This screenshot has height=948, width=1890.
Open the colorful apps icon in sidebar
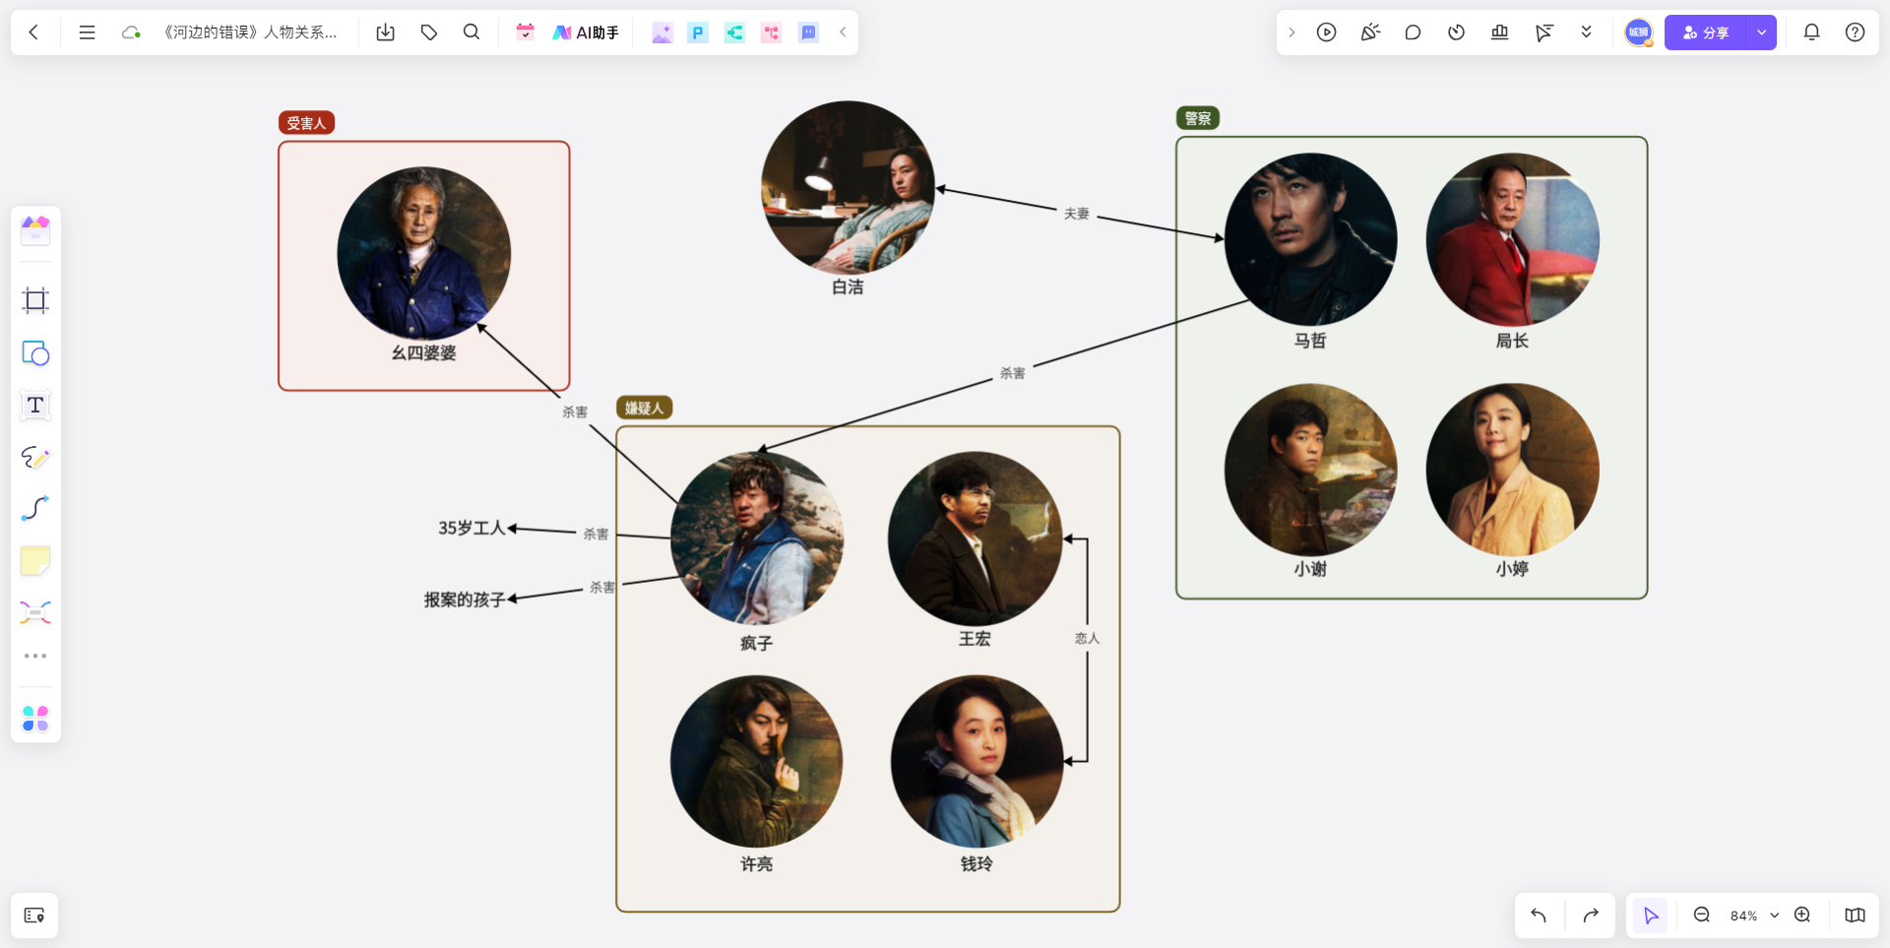[x=35, y=719]
